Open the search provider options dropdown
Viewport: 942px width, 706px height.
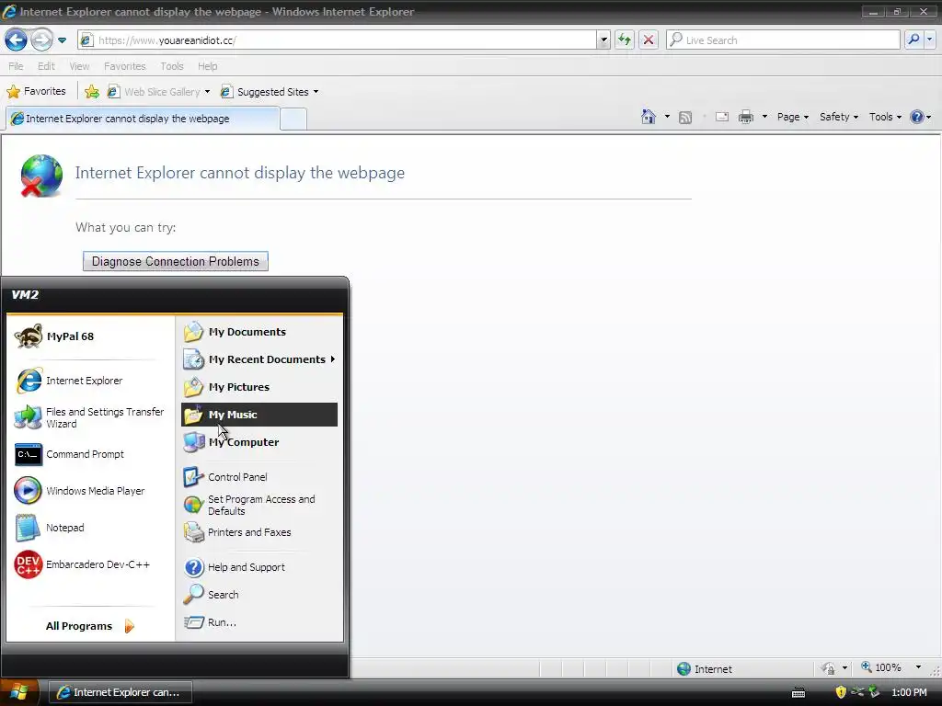tap(929, 40)
